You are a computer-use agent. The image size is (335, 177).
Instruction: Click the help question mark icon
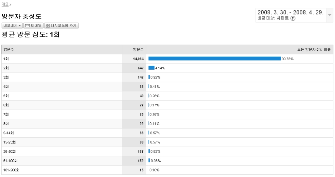293,18
